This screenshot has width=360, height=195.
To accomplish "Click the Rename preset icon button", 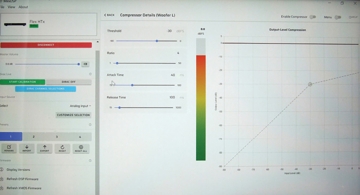I will (x=9, y=148).
